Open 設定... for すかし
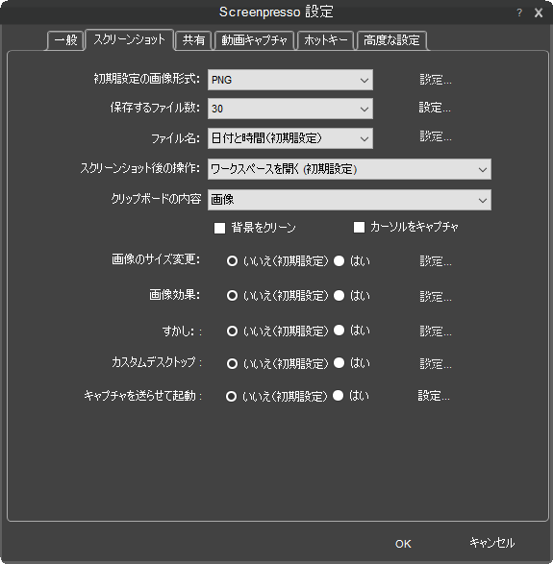The image size is (553, 564). (436, 331)
